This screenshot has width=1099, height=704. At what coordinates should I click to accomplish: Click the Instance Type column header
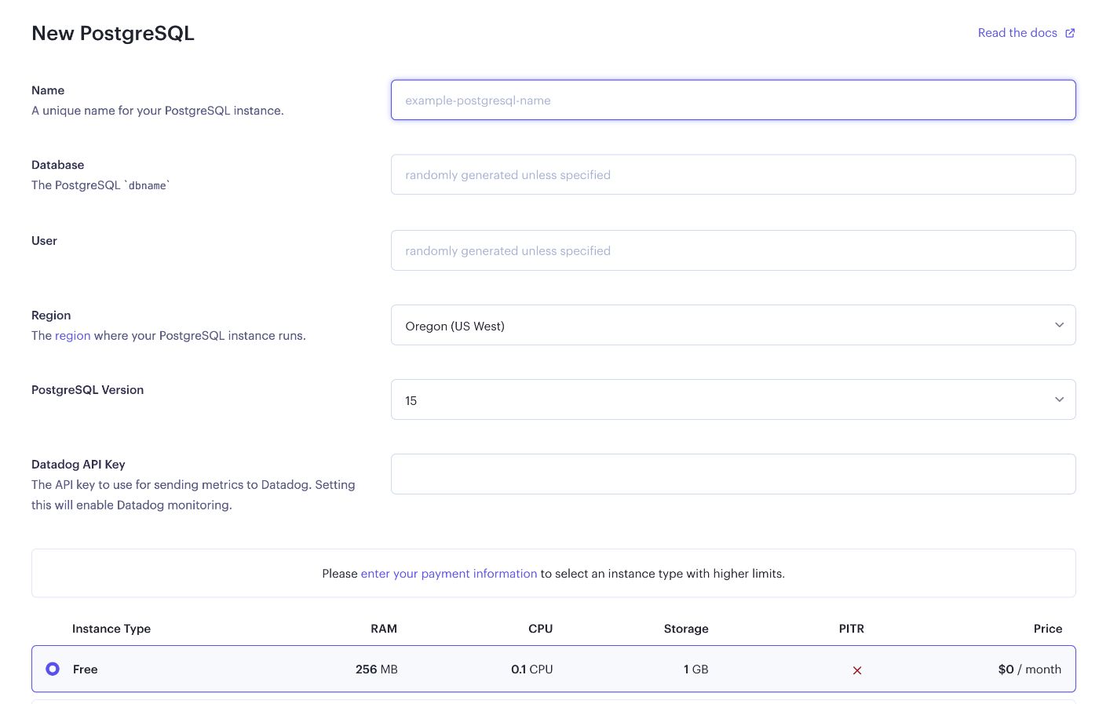point(111,629)
